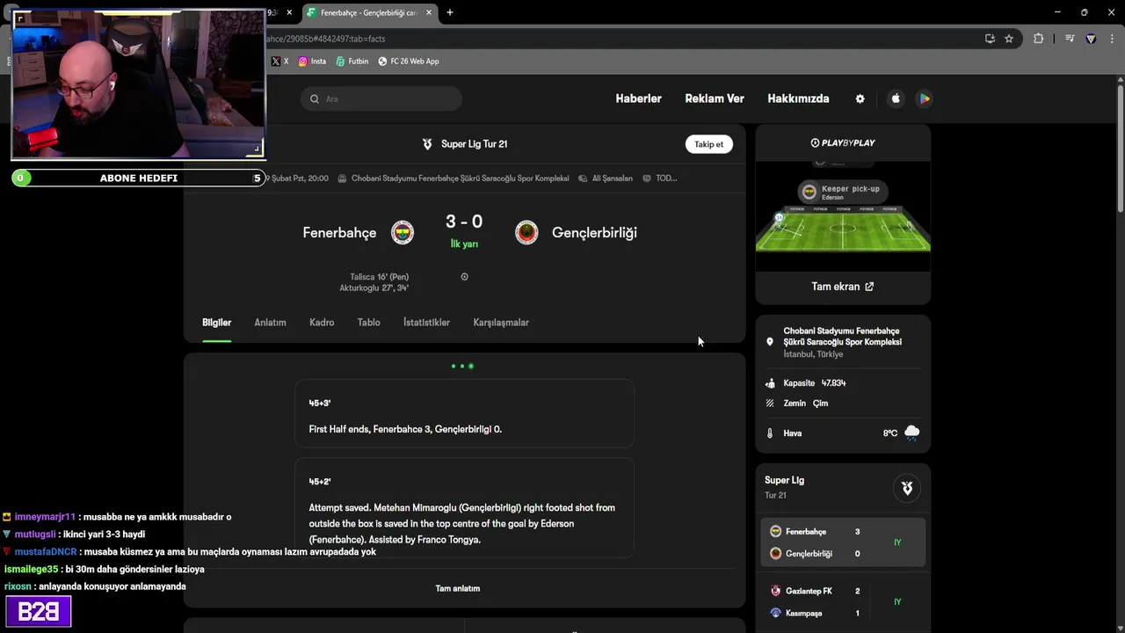This screenshot has height=633, width=1125.
Task: Open the Tablo tab
Action: (369, 323)
